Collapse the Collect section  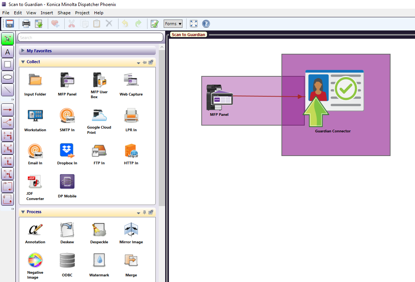[x=23, y=62]
